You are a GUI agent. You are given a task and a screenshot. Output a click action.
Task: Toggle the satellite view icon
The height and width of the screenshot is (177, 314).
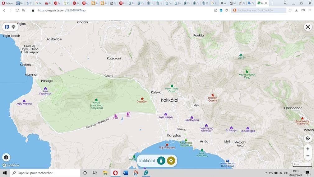(14, 27)
